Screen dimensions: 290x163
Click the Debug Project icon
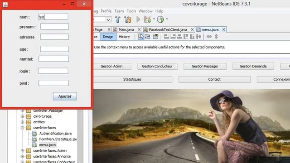tap(148, 19)
